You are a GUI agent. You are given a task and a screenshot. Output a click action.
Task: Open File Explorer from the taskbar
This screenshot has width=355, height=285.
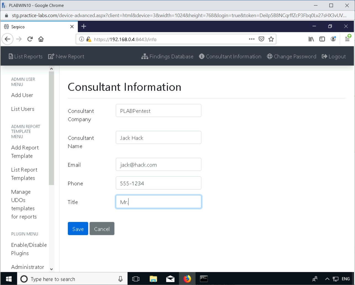click(x=153, y=279)
